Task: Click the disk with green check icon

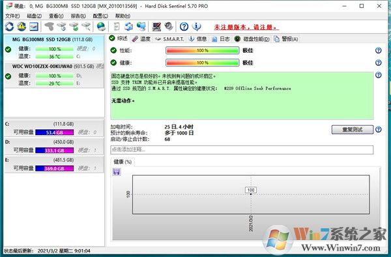Action: pyautogui.click(x=74, y=27)
